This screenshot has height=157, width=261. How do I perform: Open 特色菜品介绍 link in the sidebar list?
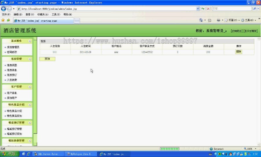14,111
